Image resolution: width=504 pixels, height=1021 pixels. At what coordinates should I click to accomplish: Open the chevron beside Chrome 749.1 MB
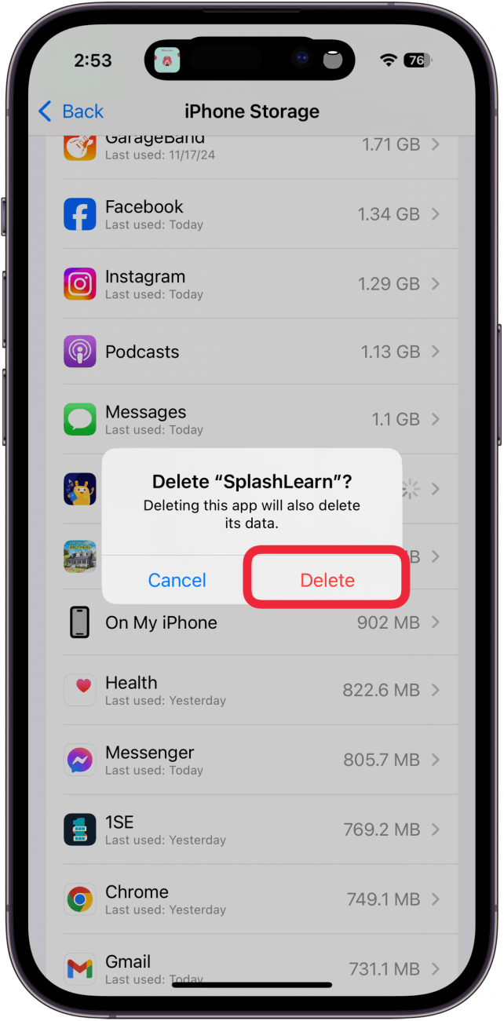pos(436,899)
